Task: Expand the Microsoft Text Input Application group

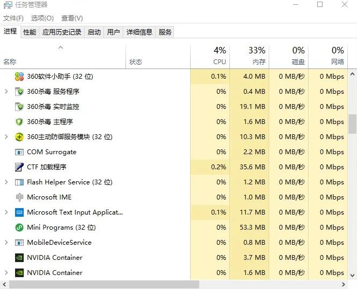Action: click(x=6, y=212)
